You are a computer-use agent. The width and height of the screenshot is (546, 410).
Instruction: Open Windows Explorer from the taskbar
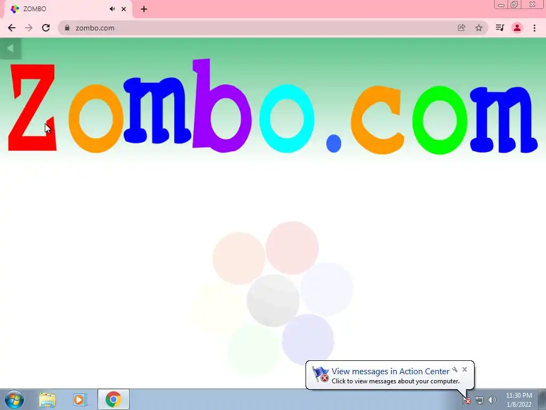click(x=47, y=400)
